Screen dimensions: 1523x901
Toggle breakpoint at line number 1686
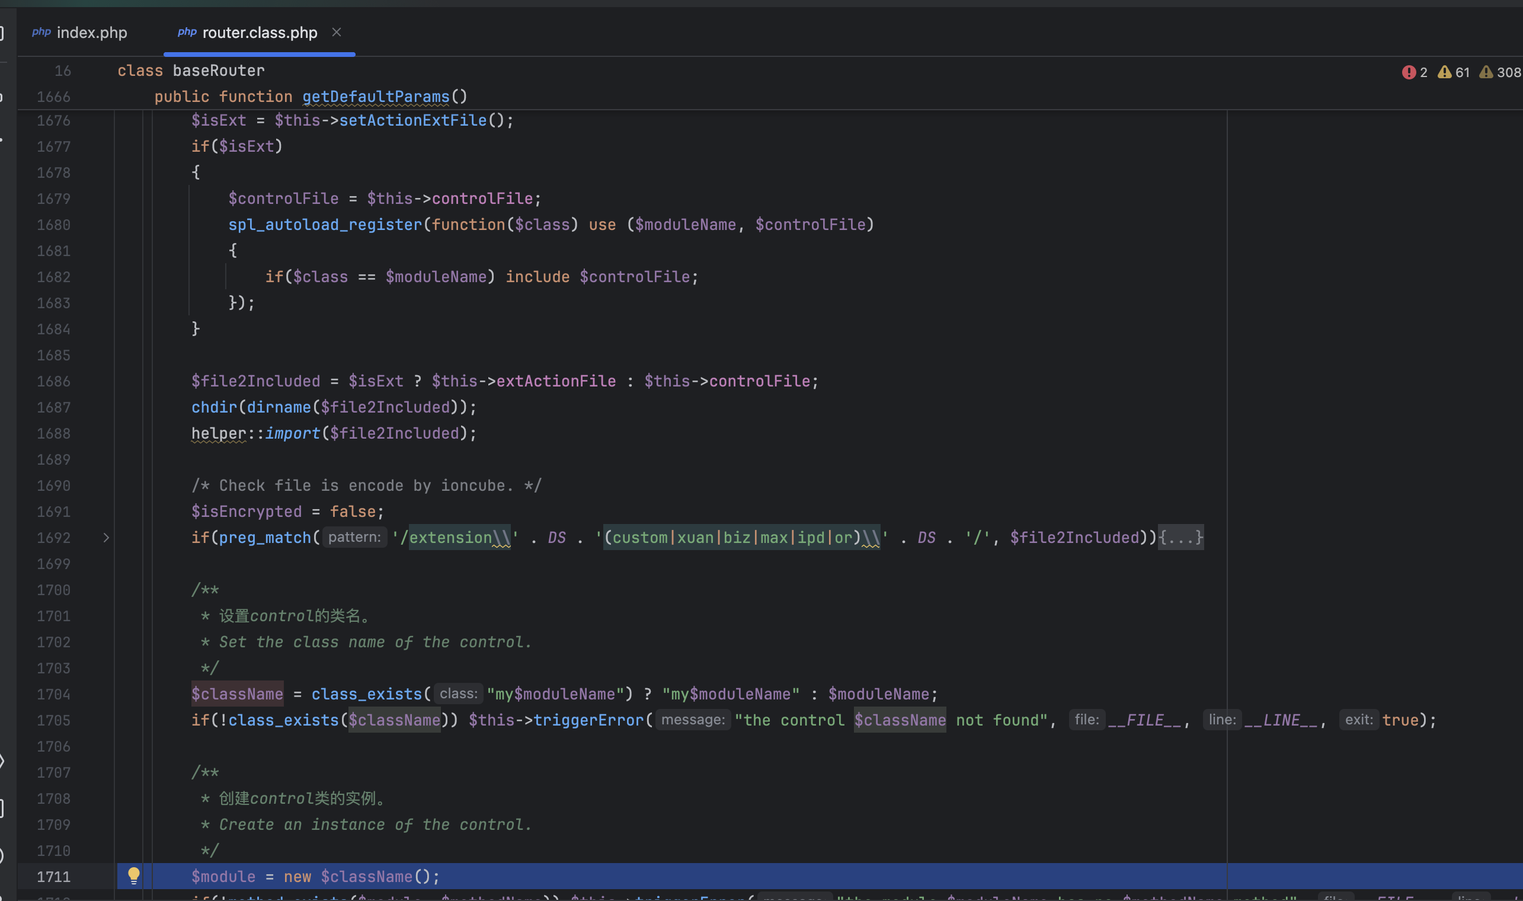coord(53,381)
